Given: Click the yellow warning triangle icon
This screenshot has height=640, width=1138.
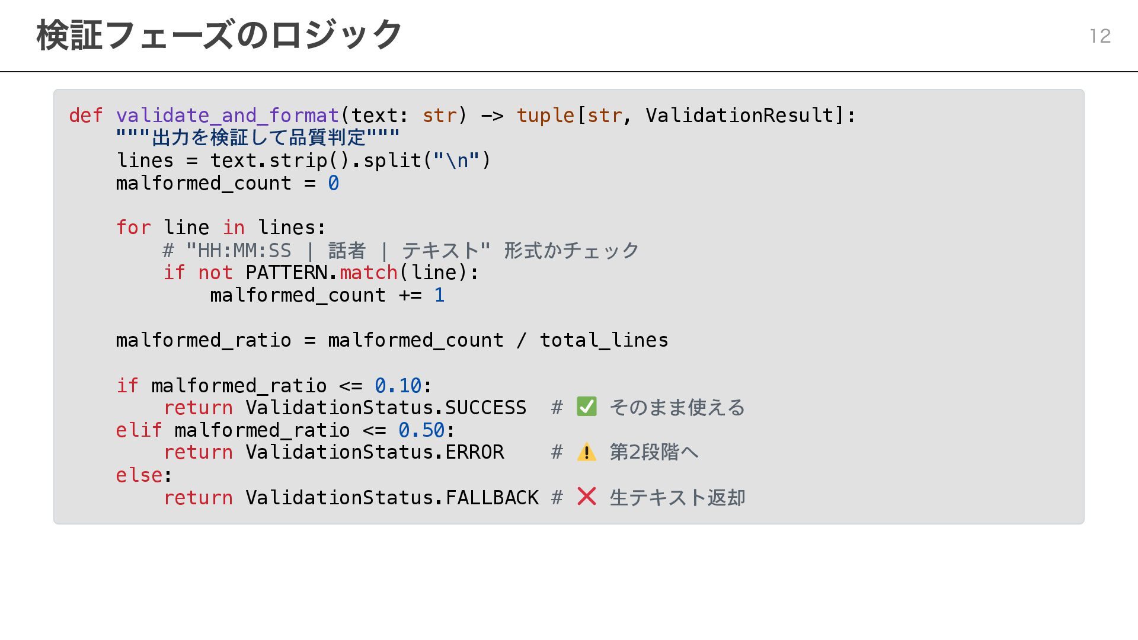Looking at the screenshot, I should (586, 452).
